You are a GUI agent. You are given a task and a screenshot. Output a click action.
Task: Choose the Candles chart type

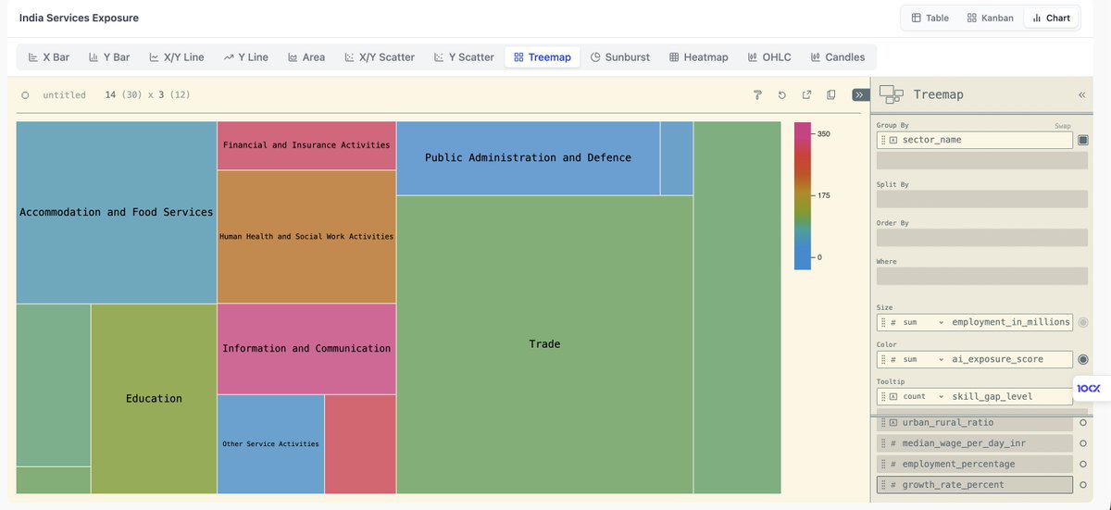[x=838, y=57]
